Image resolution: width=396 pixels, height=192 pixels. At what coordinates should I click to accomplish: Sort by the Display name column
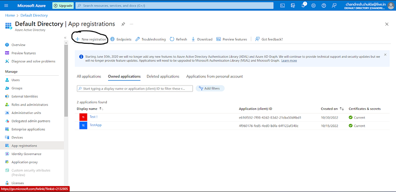point(90,109)
